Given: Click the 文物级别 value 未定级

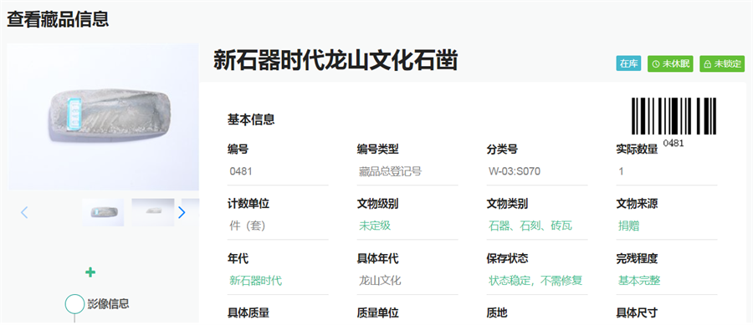Looking at the screenshot, I should pos(375,226).
